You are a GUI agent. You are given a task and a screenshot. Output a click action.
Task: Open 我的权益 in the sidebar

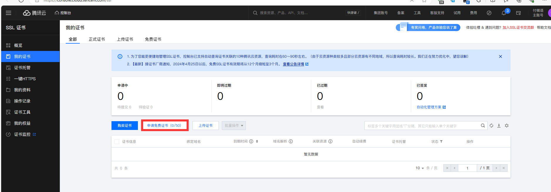[30, 123]
